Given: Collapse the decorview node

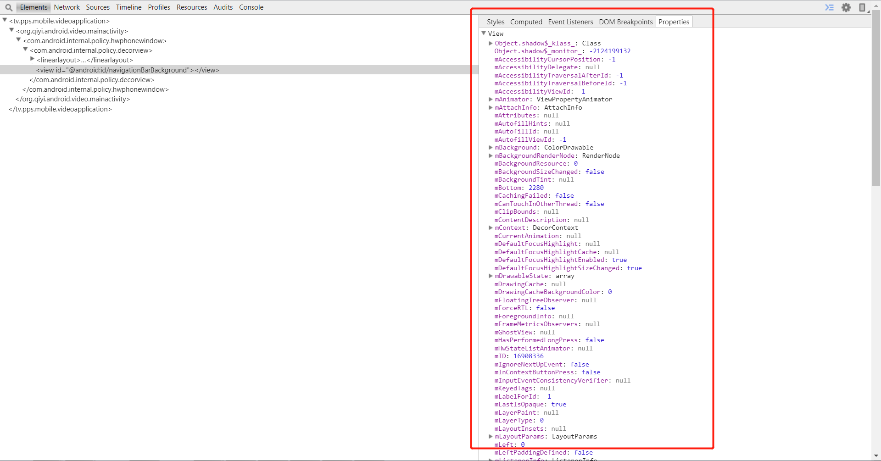Looking at the screenshot, I should [x=25, y=49].
